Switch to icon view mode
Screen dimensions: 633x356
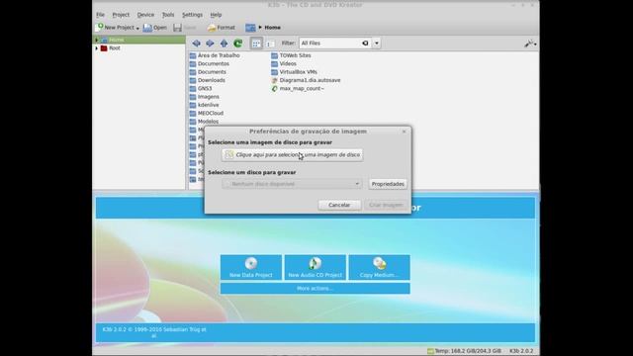tap(256, 44)
